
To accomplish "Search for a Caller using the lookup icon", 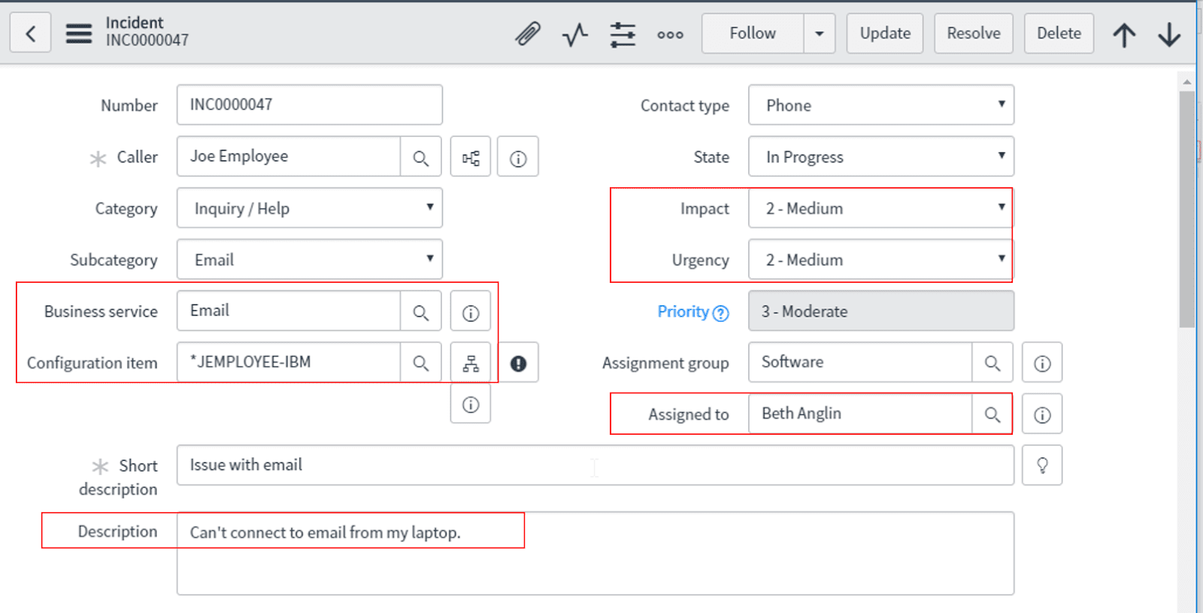I will coord(421,157).
